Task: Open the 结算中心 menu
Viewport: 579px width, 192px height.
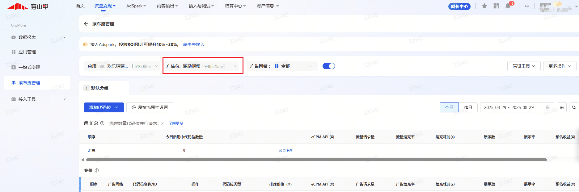Action: (235, 6)
